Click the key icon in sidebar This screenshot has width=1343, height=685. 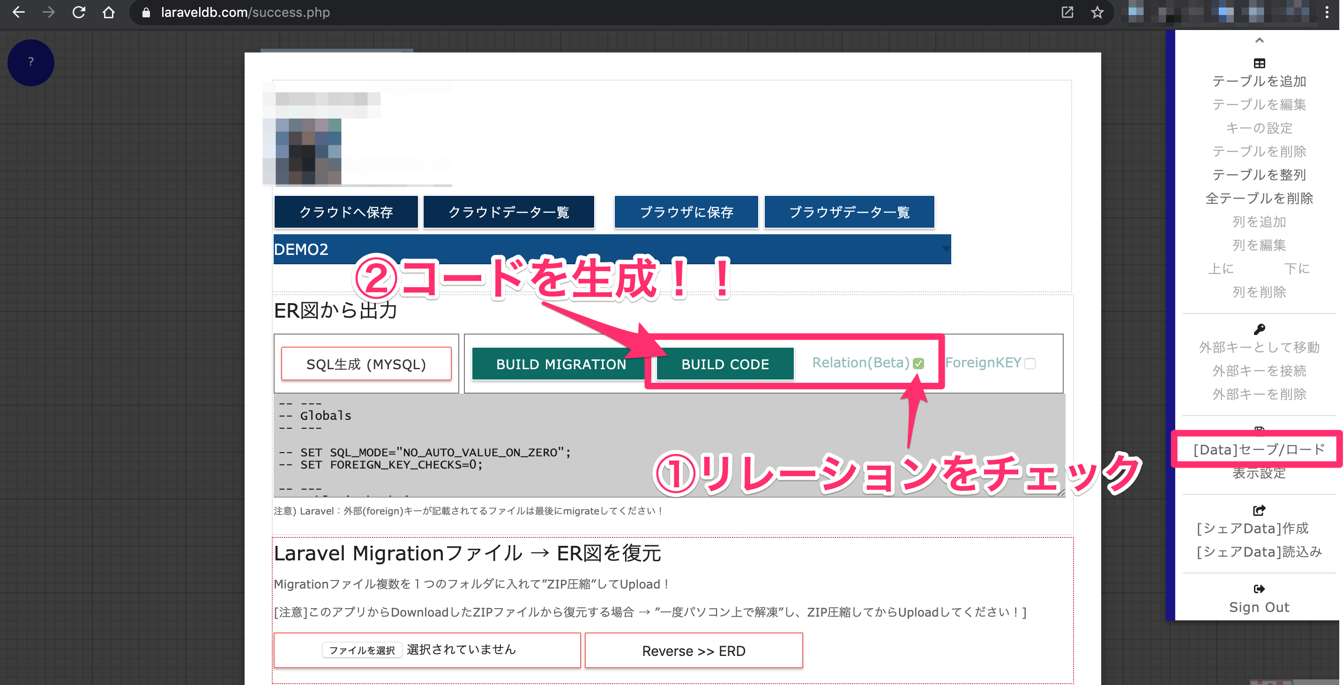coord(1259,329)
